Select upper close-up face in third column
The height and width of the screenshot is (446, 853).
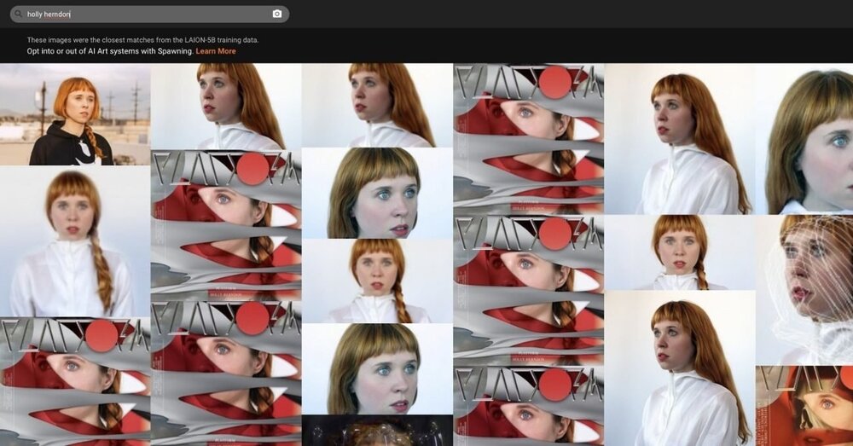[377, 194]
